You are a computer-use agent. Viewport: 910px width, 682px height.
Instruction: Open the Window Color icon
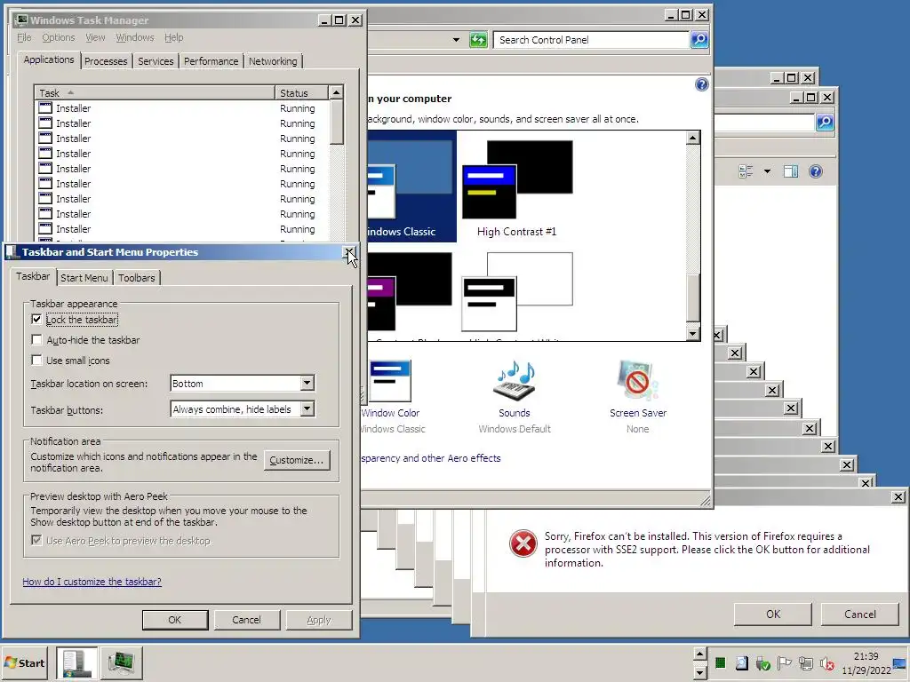389,380
